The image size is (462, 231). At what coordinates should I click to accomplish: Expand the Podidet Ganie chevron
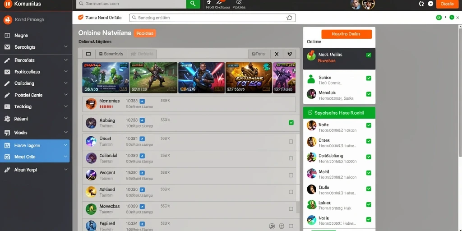pyautogui.click(x=66, y=95)
